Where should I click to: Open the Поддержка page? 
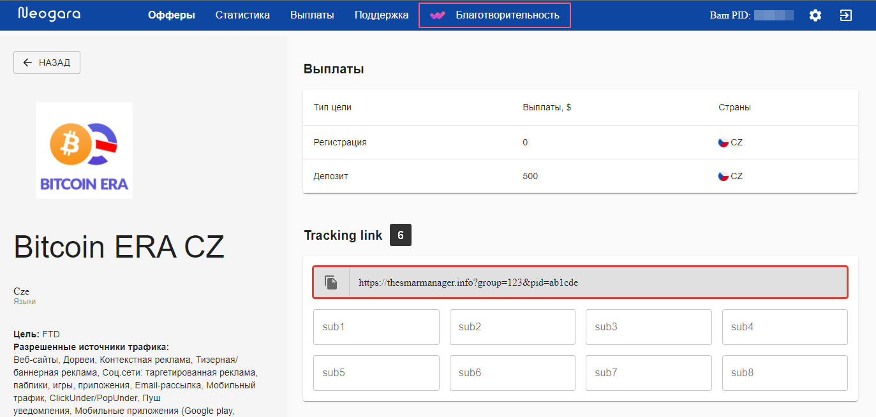(x=382, y=15)
